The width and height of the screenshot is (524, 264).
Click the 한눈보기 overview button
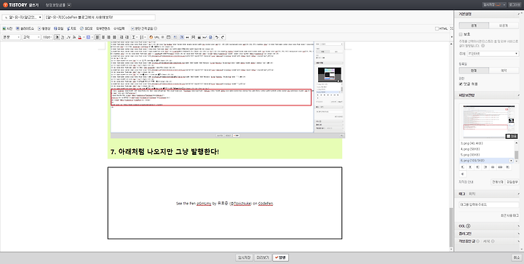[497, 182]
